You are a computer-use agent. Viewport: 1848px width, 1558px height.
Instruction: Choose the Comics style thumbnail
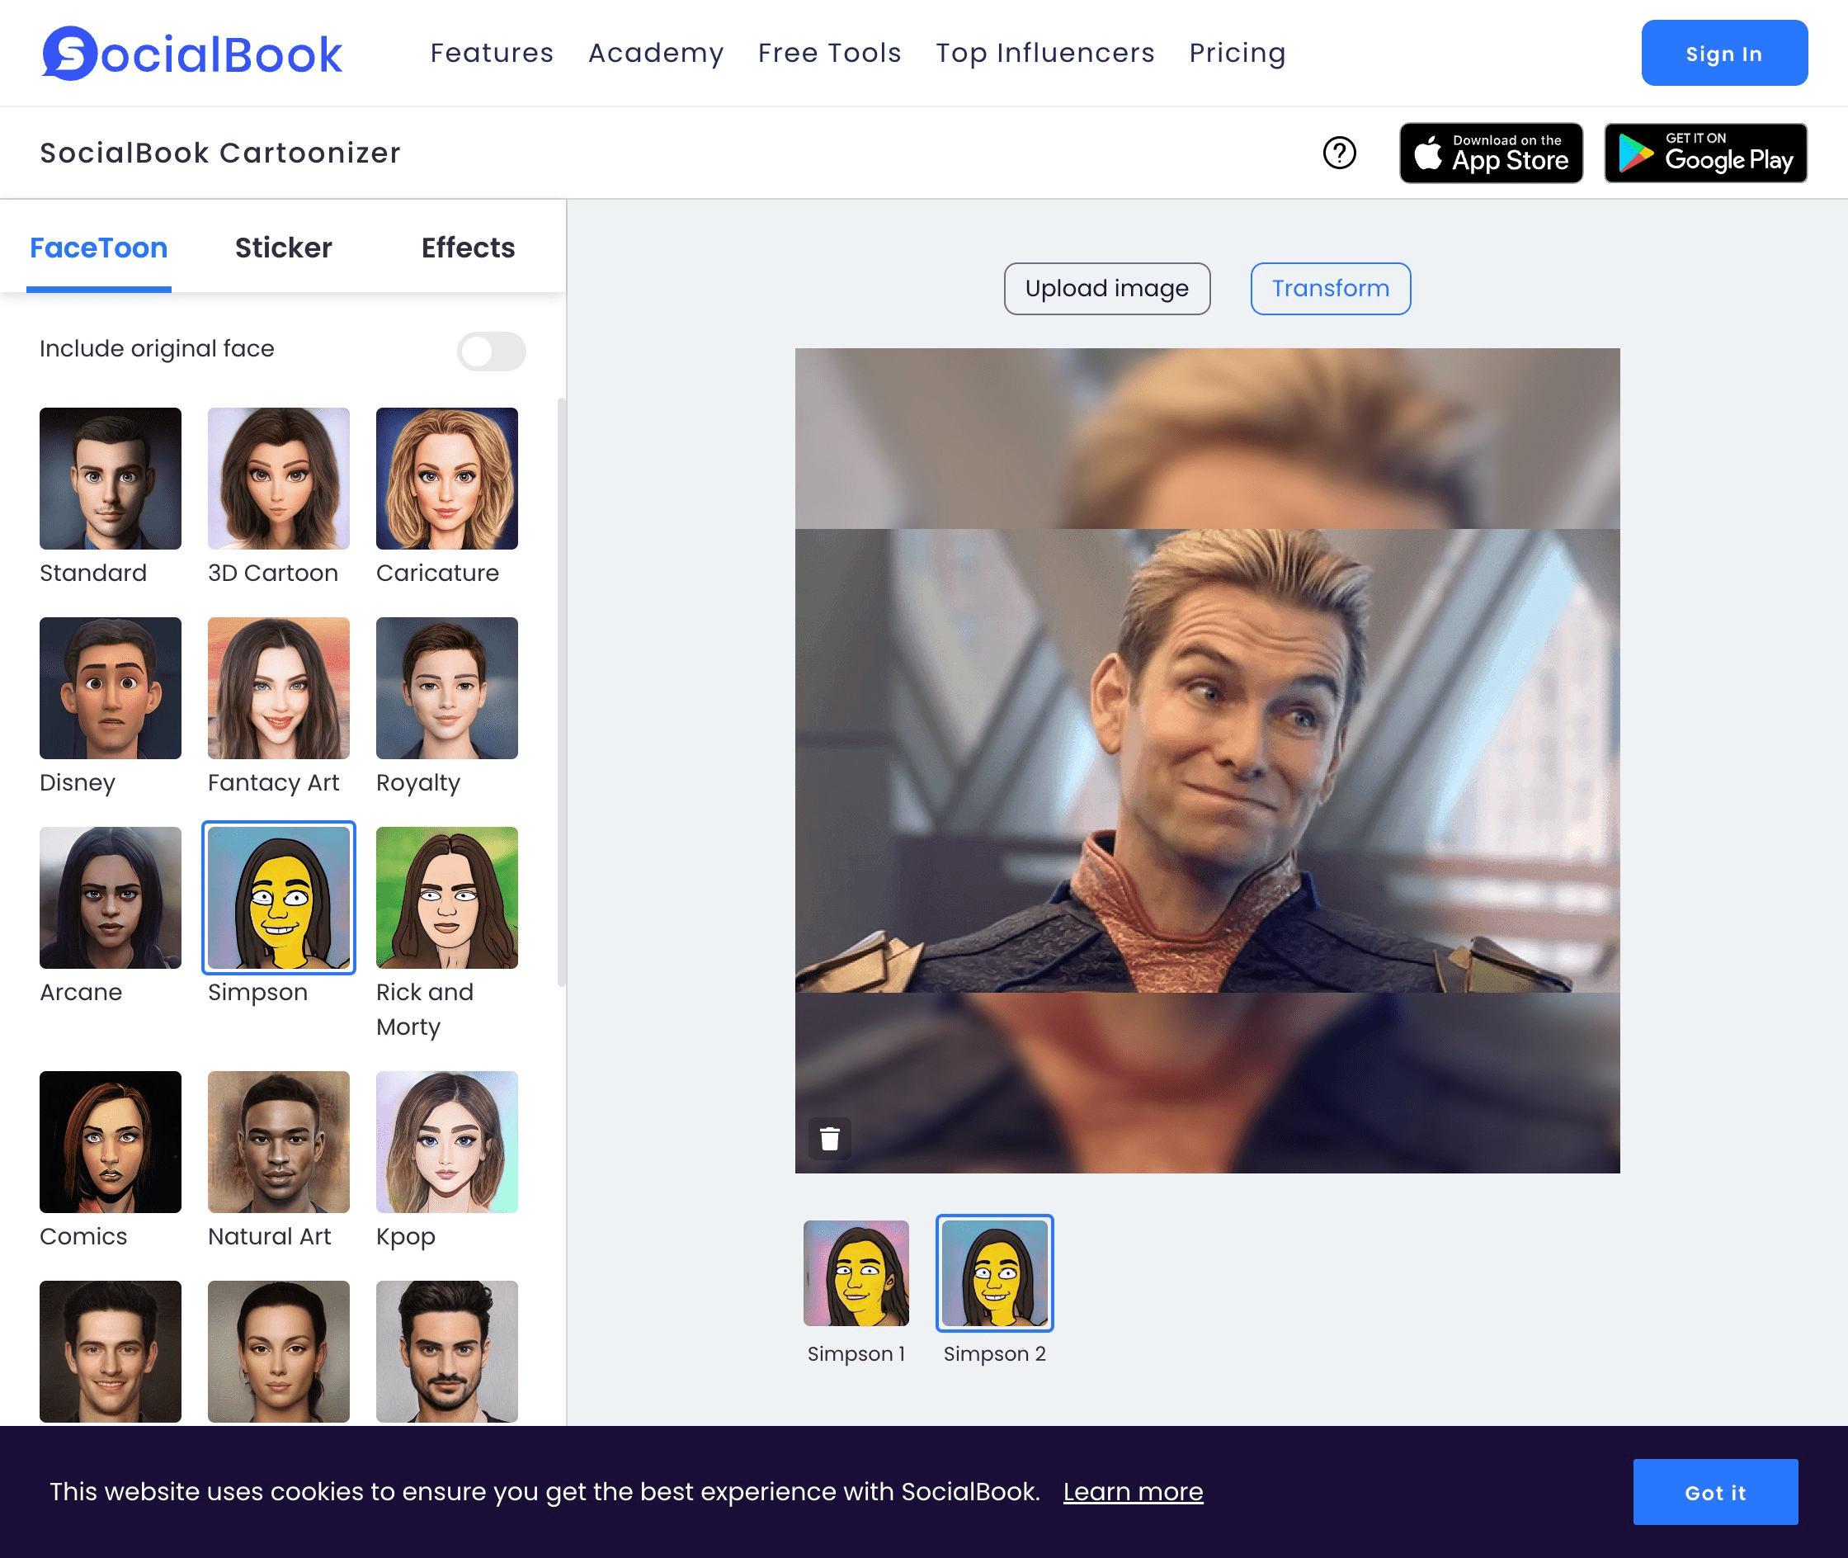(x=111, y=1142)
